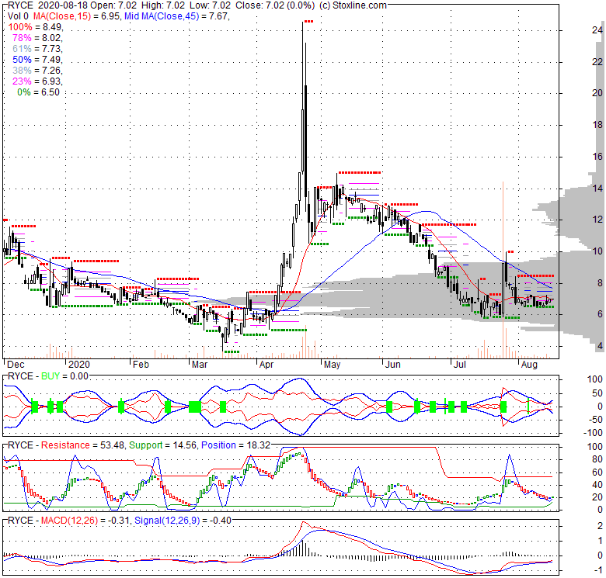The height and width of the screenshot is (578, 606).
Task: Click the 'Signal(12,26,9) = -0.40' label
Action: pos(183,521)
